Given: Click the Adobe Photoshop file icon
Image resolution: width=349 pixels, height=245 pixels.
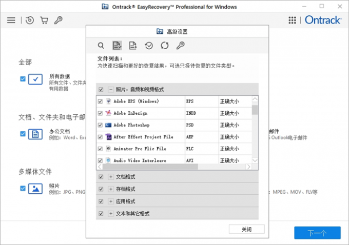Looking at the screenshot, I should point(108,125).
